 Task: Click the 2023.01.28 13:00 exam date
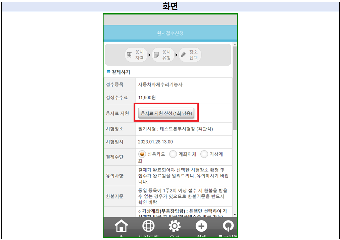click(155, 142)
